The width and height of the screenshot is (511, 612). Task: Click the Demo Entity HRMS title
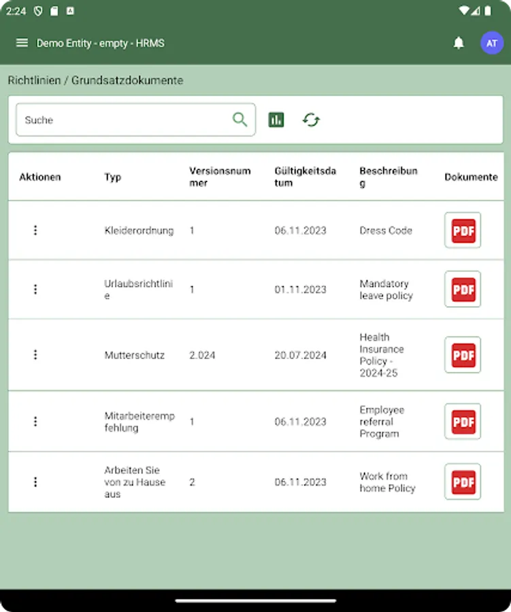pos(100,42)
